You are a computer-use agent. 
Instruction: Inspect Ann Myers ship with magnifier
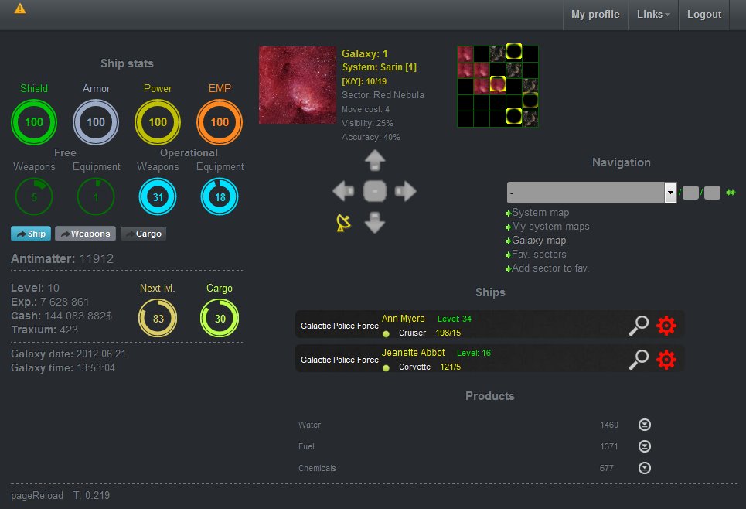[x=639, y=326]
